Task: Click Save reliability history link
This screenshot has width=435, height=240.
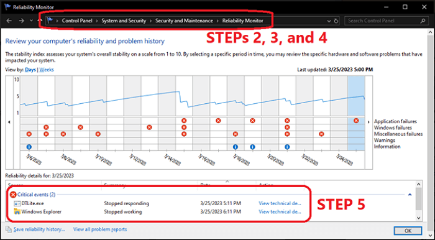Action: coord(39,229)
